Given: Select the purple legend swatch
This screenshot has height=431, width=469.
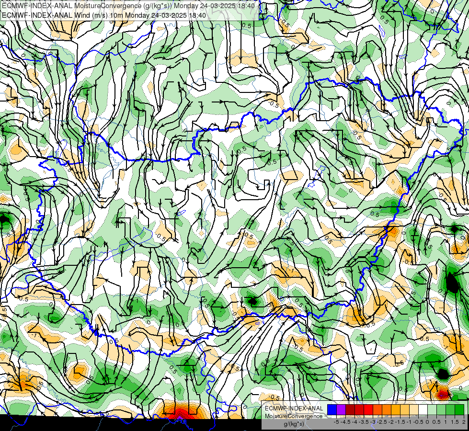Looking at the screenshot, I should (x=341, y=409).
